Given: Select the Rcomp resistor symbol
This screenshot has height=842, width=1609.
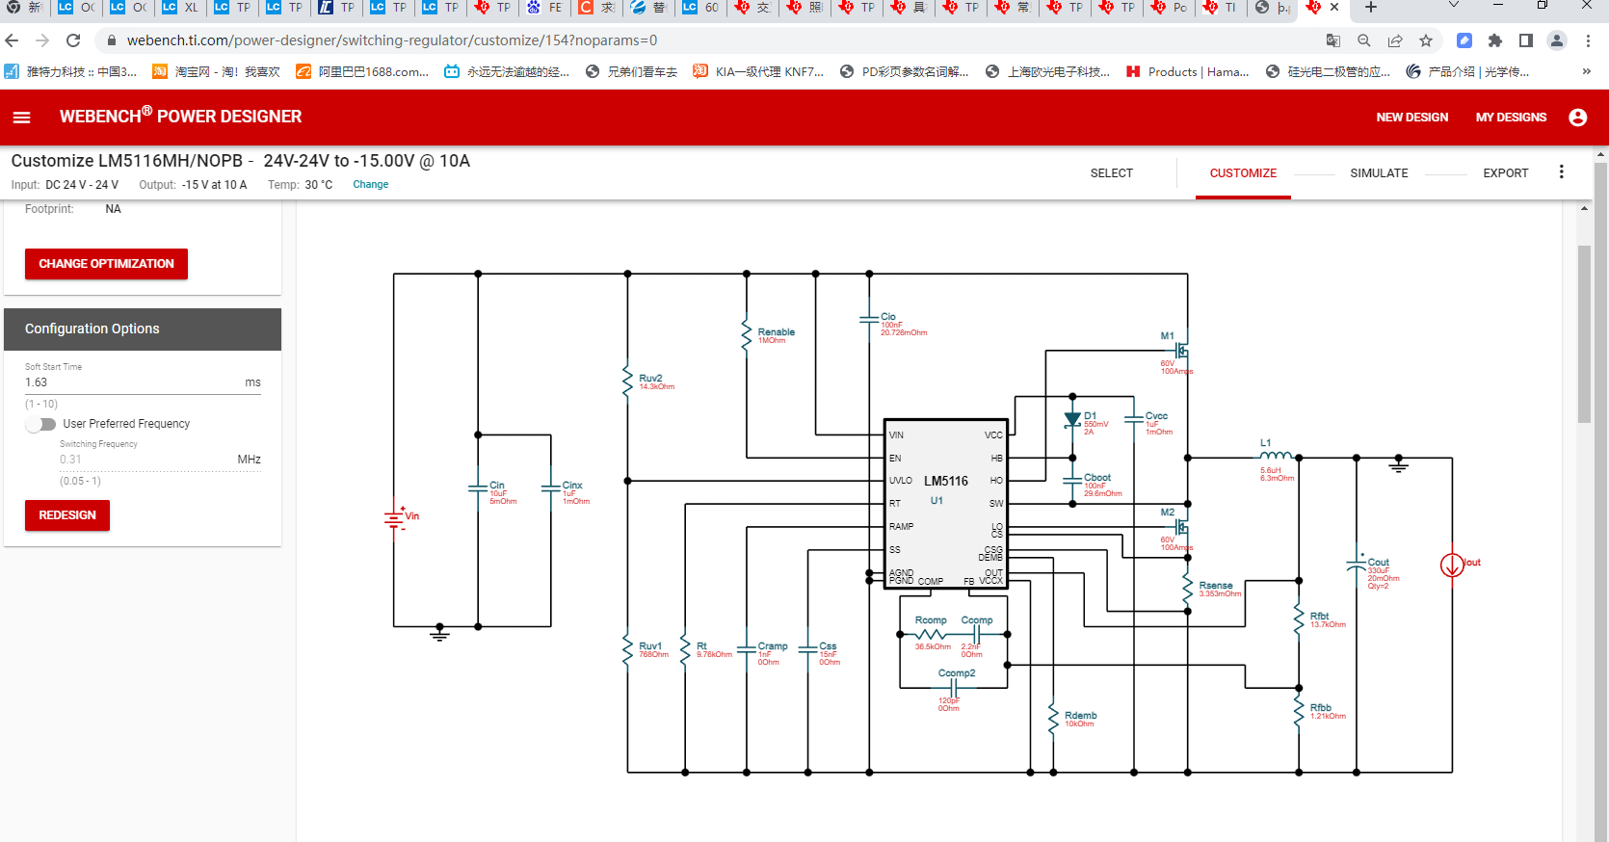Looking at the screenshot, I should coord(931,634).
